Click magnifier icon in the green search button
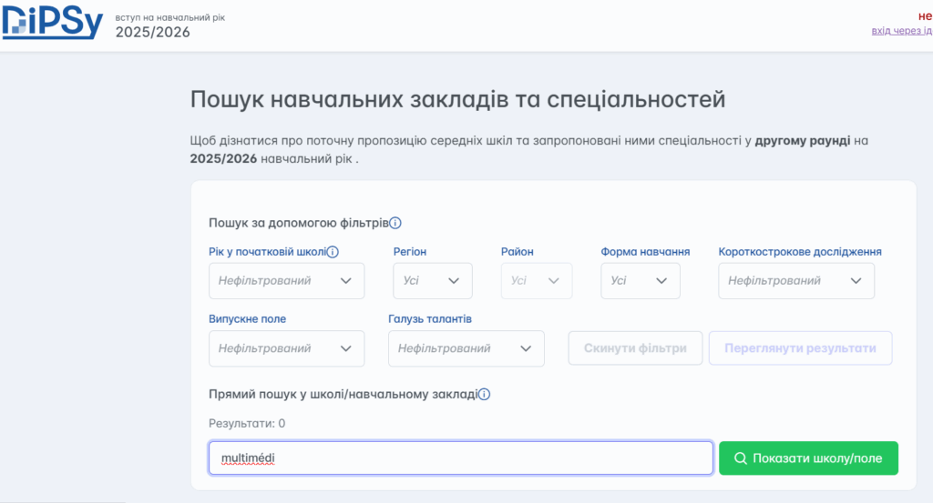The height and width of the screenshot is (503, 933). pyautogui.click(x=740, y=458)
